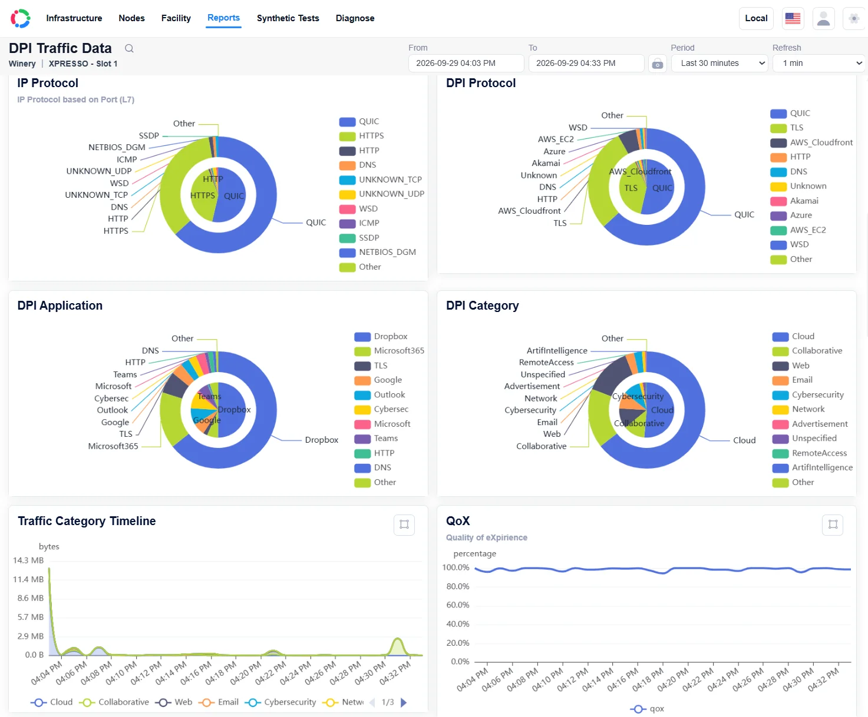868x717 pixels.
Task: Toggle Collaborative in DPI Category legend
Action: click(x=808, y=351)
